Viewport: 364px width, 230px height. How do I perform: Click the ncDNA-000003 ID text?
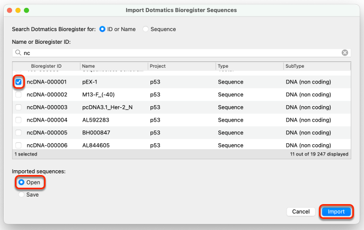(x=47, y=107)
